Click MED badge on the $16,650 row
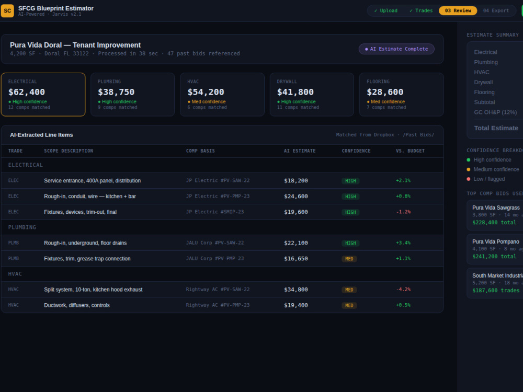Screen dimensions: 523x392 tap(349, 259)
